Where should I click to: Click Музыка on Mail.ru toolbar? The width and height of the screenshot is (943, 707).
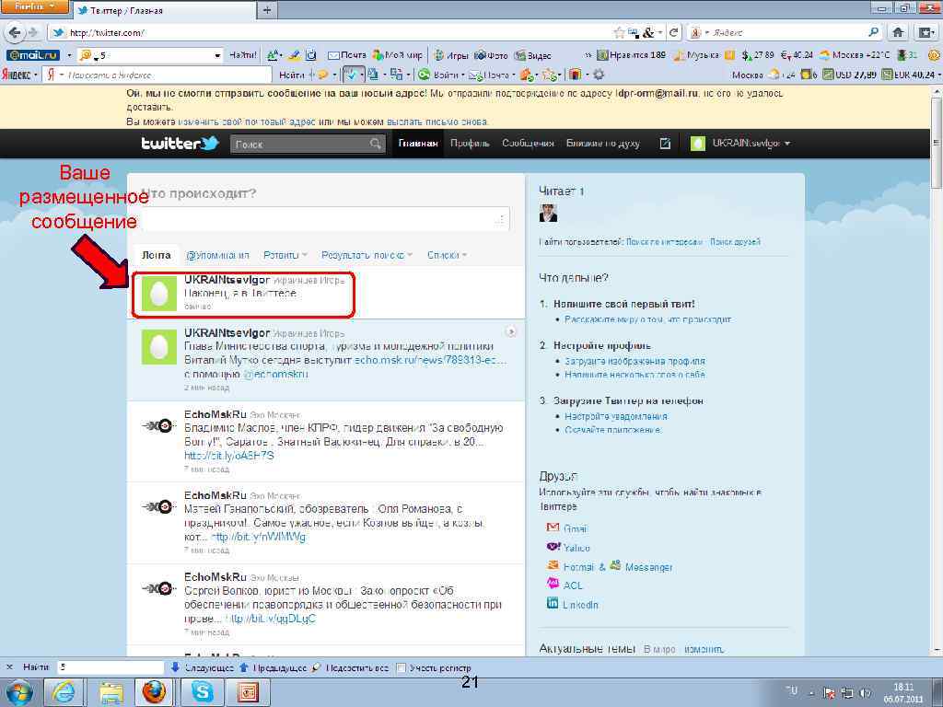click(696, 55)
